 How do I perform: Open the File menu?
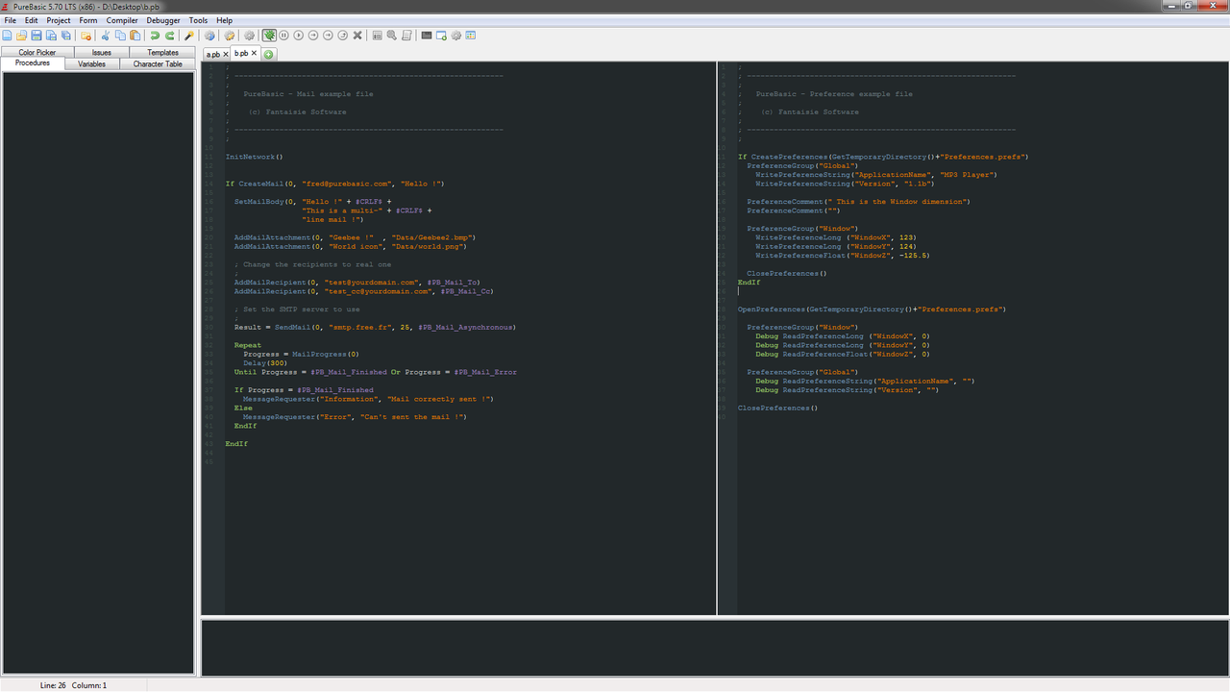10,20
